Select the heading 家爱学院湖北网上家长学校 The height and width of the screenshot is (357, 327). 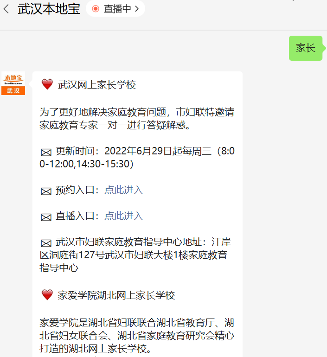(x=116, y=295)
